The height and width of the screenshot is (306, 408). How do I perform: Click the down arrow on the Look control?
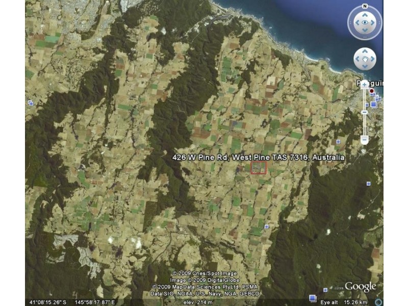tap(366, 31)
